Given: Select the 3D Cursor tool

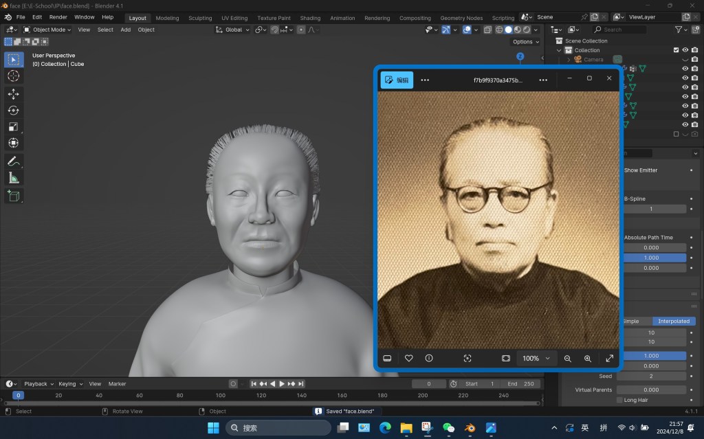Looking at the screenshot, I should [13, 76].
